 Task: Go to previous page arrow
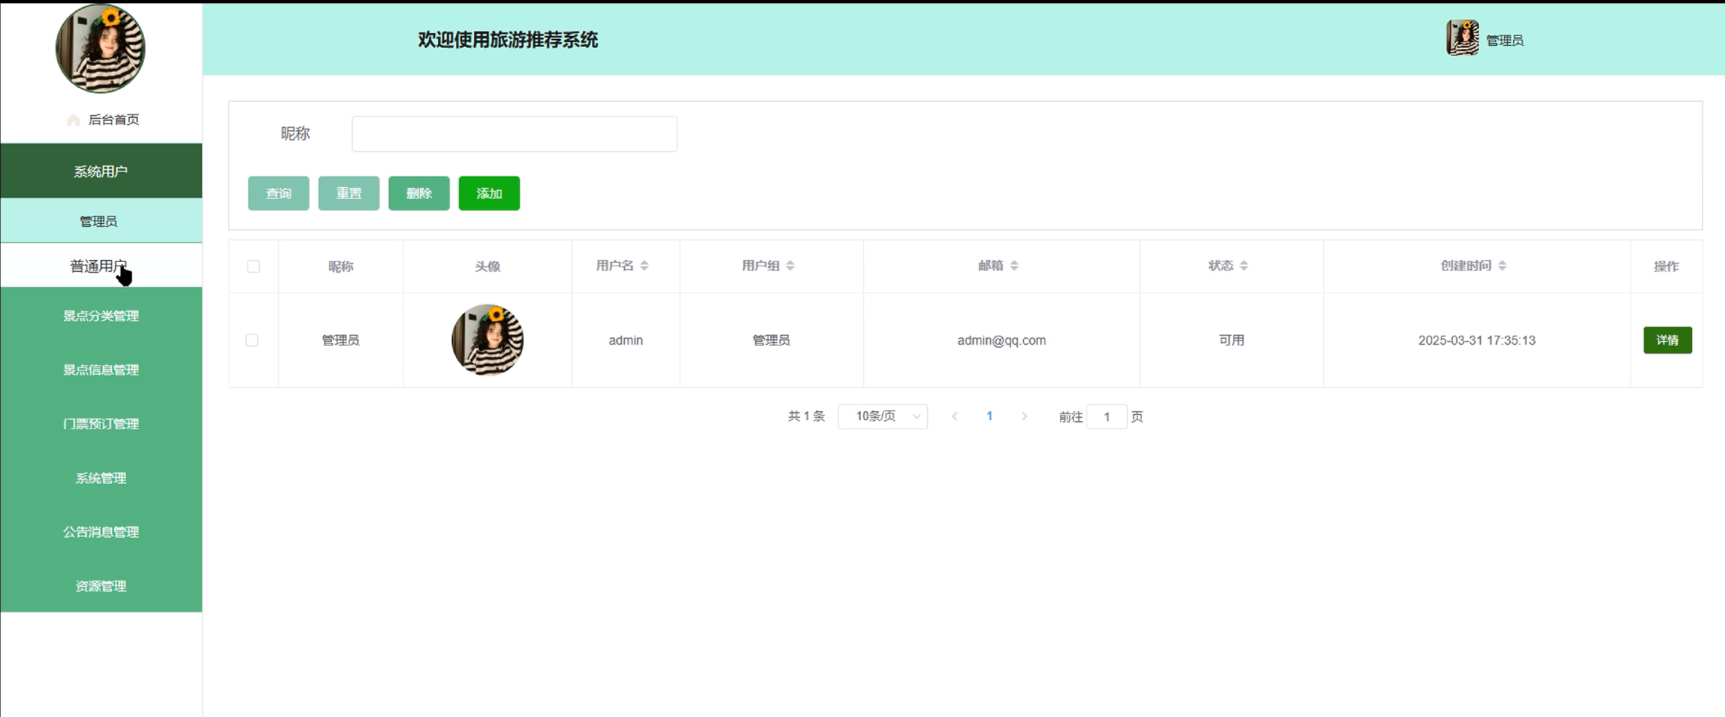pyautogui.click(x=955, y=416)
